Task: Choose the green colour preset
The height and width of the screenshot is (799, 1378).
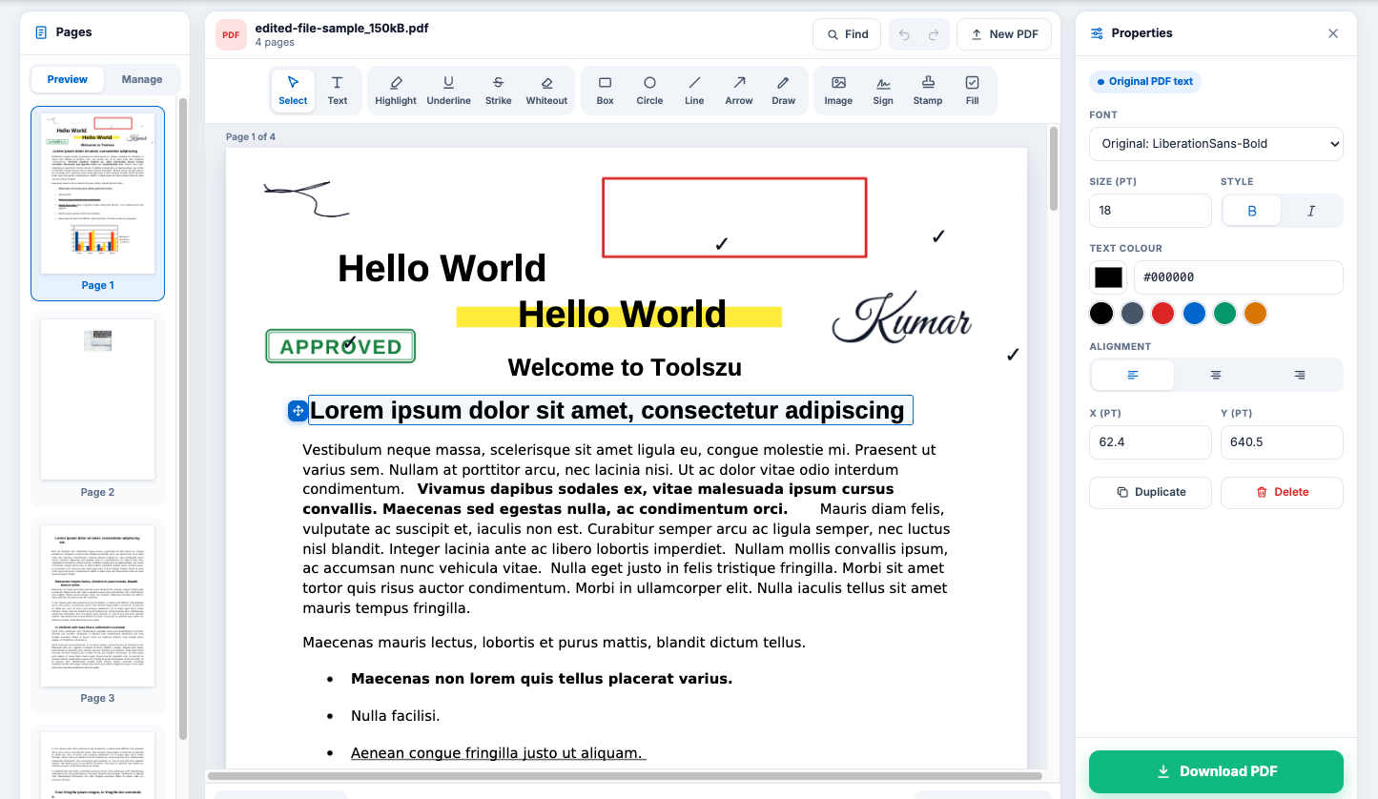Action: click(x=1224, y=313)
